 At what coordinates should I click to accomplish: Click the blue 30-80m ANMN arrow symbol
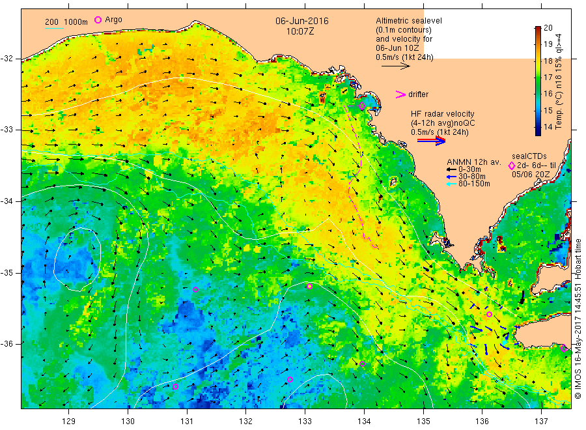[451, 177]
